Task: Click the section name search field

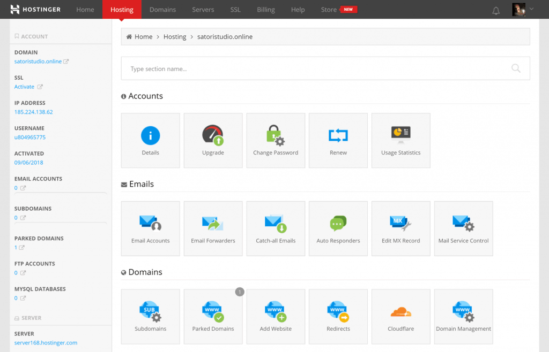Action: tap(316, 69)
